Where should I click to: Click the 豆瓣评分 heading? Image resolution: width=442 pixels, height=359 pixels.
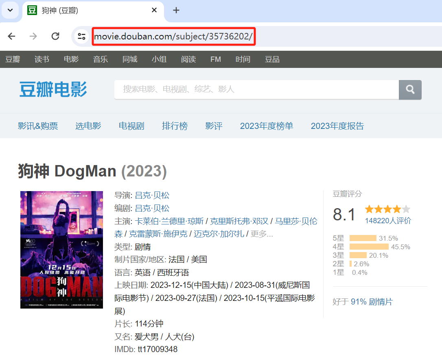pyautogui.click(x=347, y=194)
